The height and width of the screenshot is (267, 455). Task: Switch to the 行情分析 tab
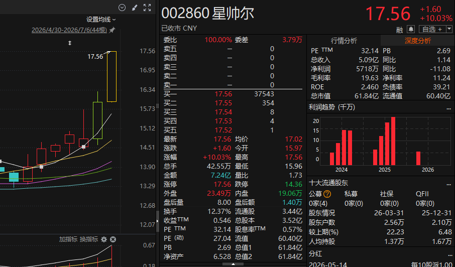point(344,41)
